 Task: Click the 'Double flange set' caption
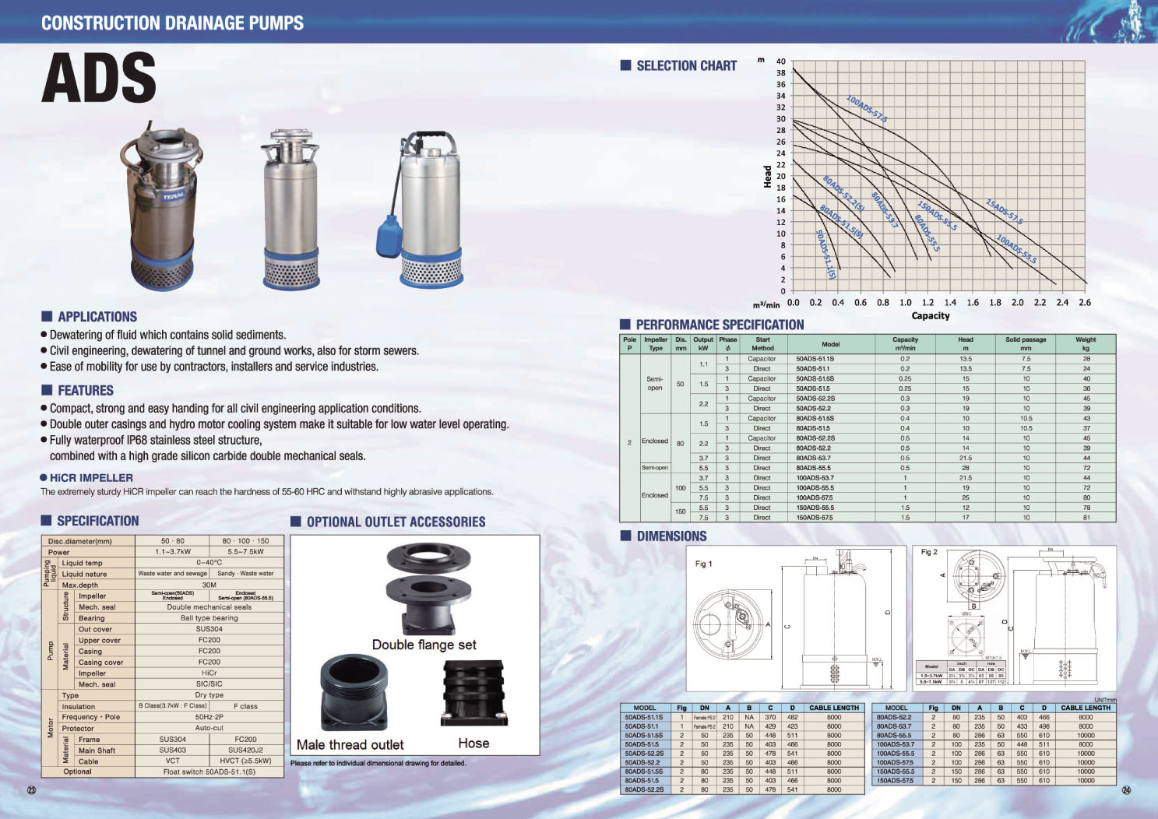[x=424, y=645]
